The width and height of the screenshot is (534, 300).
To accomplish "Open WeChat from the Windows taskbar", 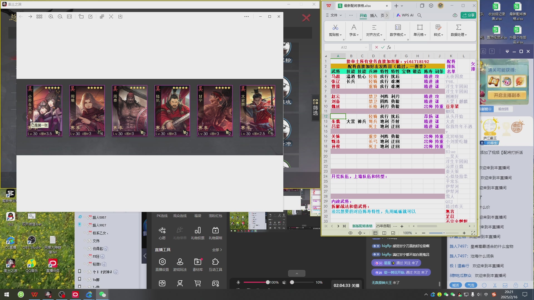I will pos(102,294).
